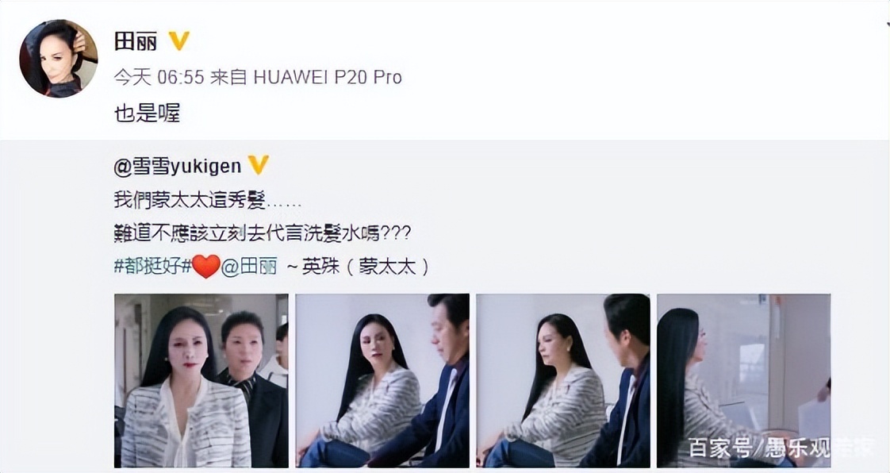
Task: Open third photo of woman looking down
Action: (563, 380)
